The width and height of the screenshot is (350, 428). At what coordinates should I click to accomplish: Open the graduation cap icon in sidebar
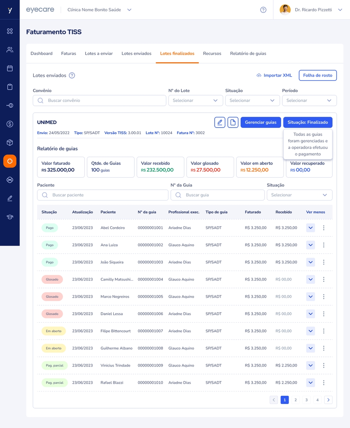coord(10,217)
